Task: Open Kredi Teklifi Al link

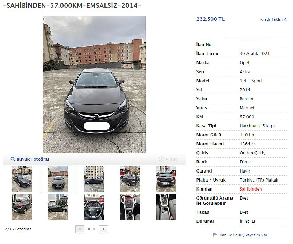Action: [274, 19]
